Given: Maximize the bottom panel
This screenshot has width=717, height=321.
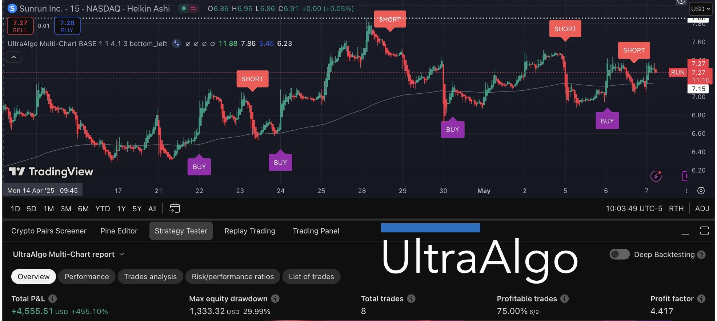Looking at the screenshot, I should coord(705,231).
